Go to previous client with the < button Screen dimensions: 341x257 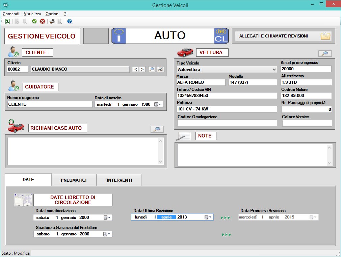135,69
